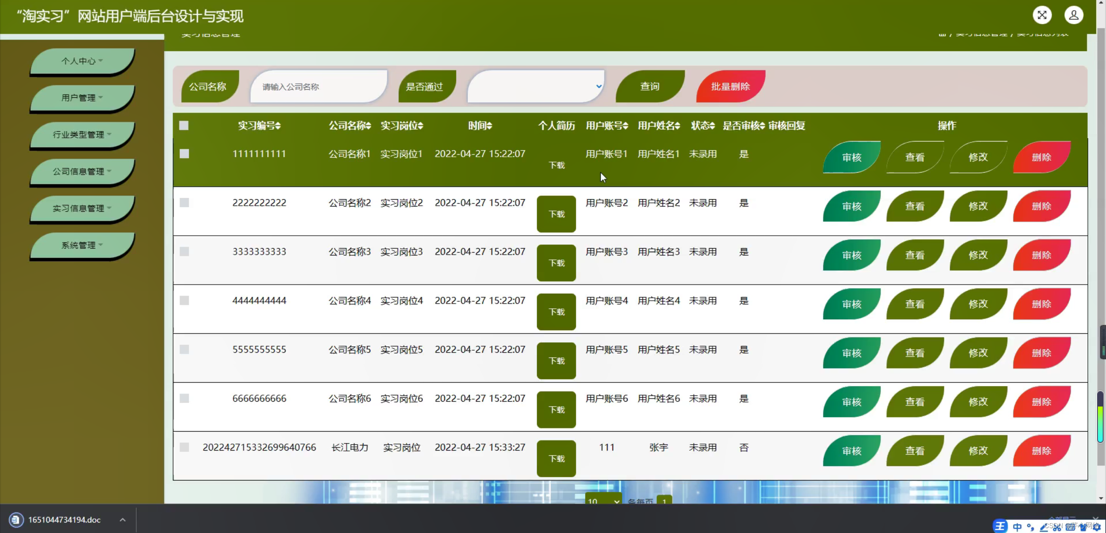Check the row 1111111111 checkbox
This screenshot has width=1106, height=533.
tap(184, 154)
